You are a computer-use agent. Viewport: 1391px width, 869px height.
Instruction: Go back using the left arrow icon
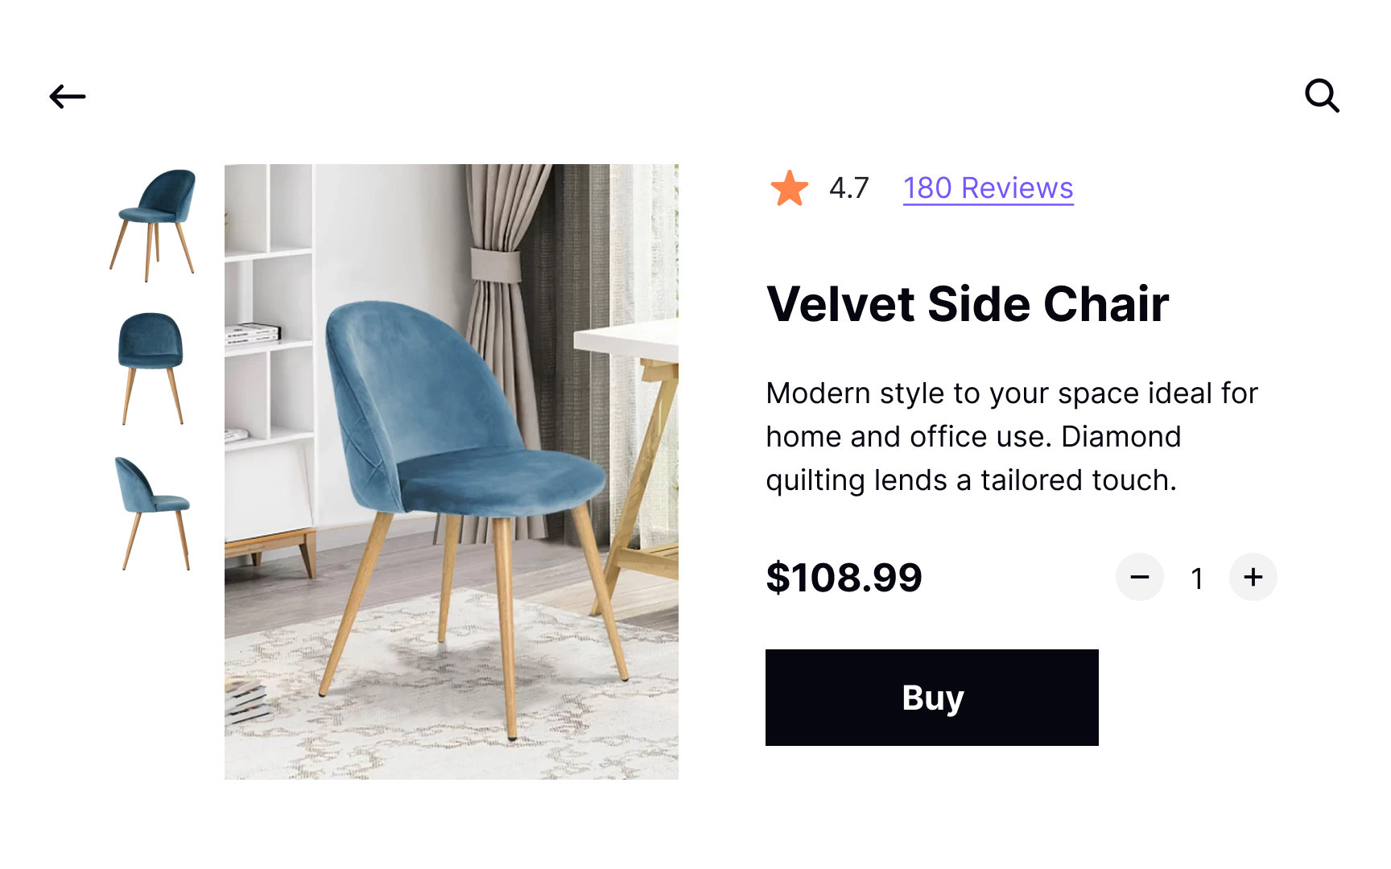coord(68,97)
